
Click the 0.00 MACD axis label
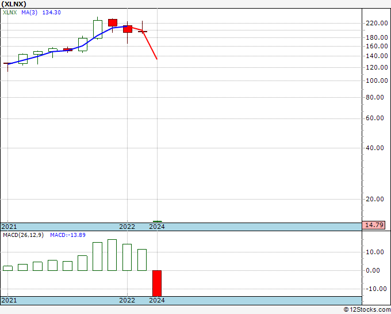pos(373,270)
